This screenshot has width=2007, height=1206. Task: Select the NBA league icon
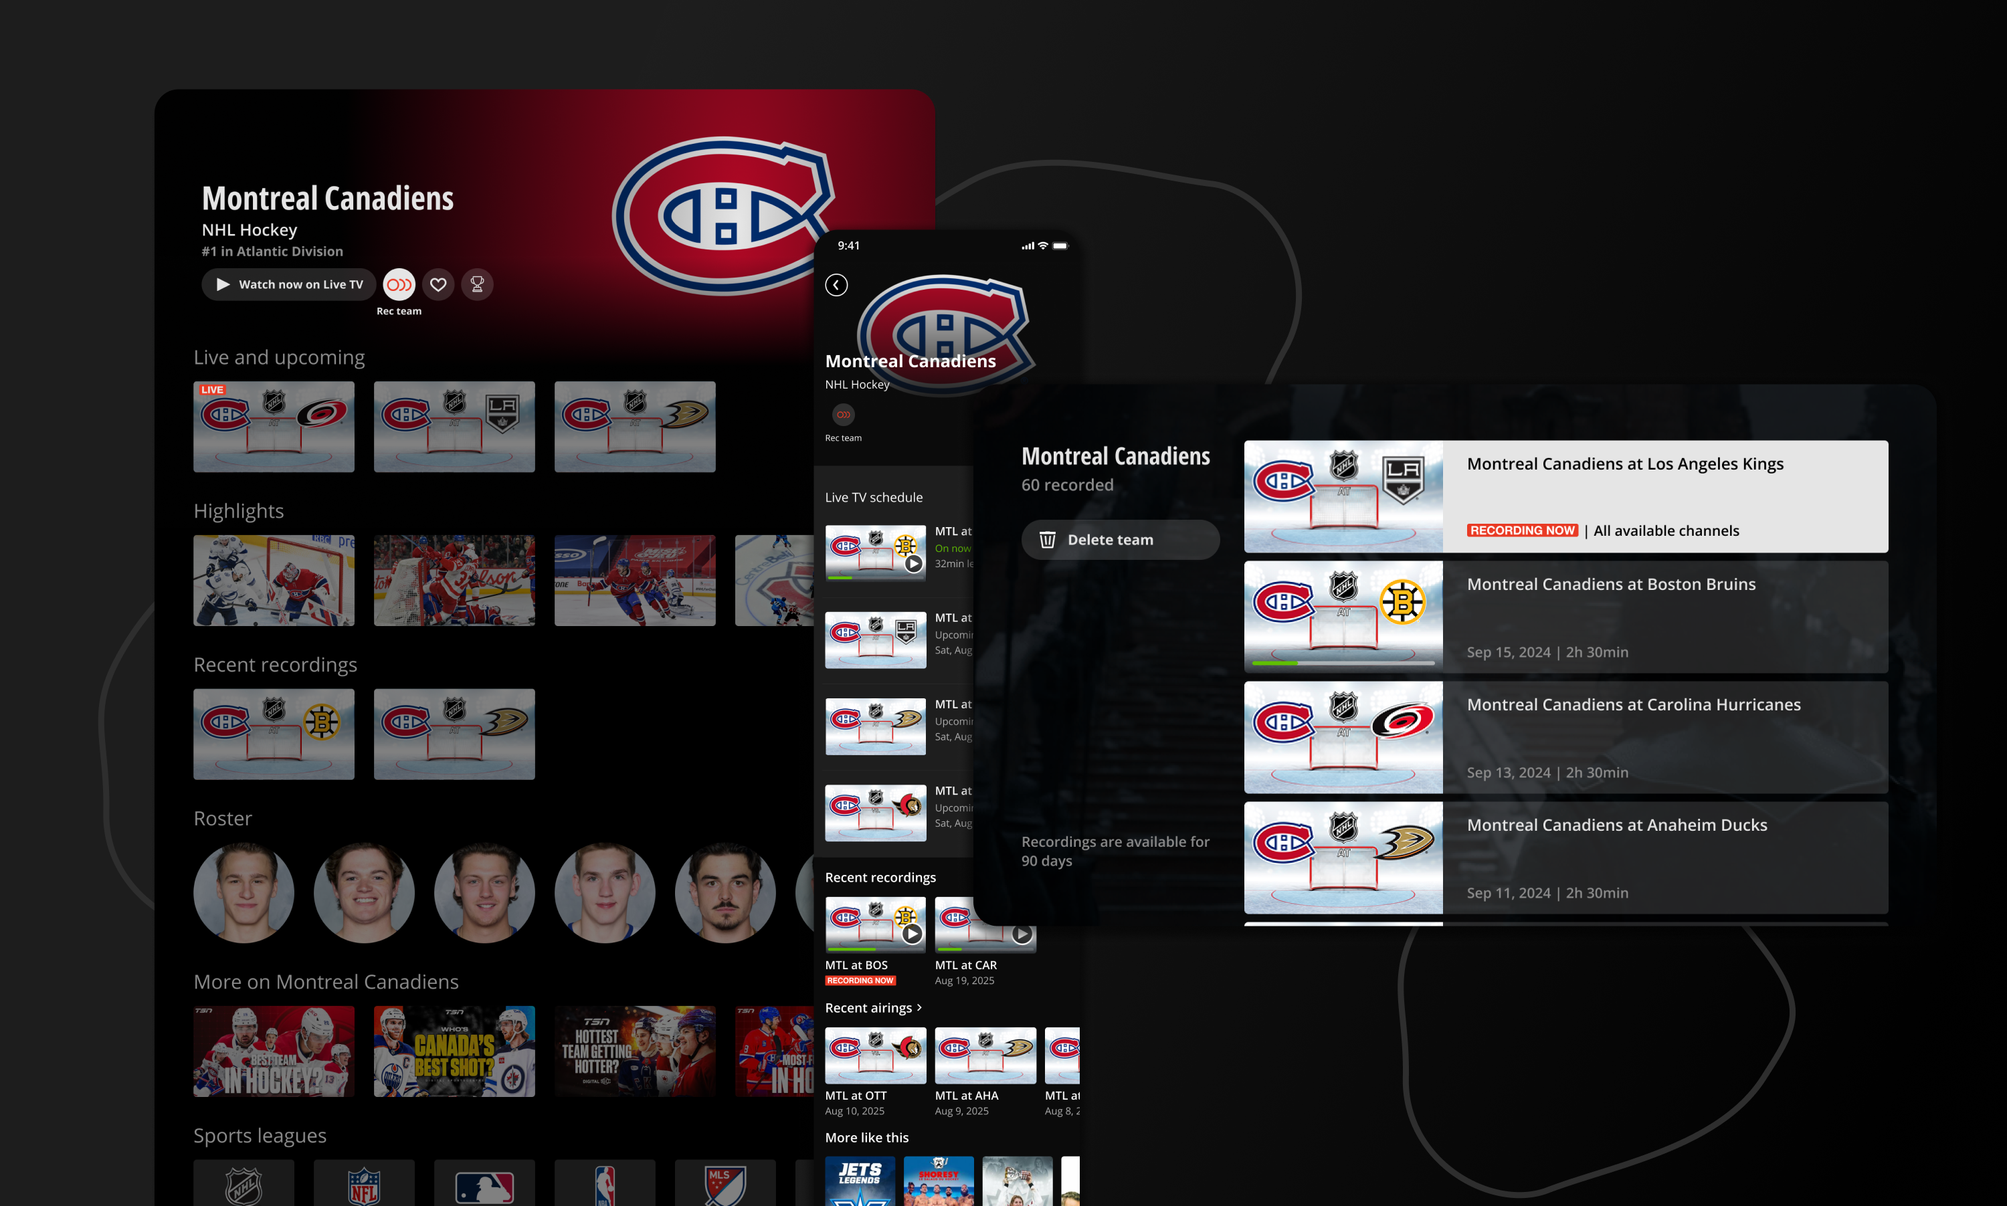(605, 1183)
